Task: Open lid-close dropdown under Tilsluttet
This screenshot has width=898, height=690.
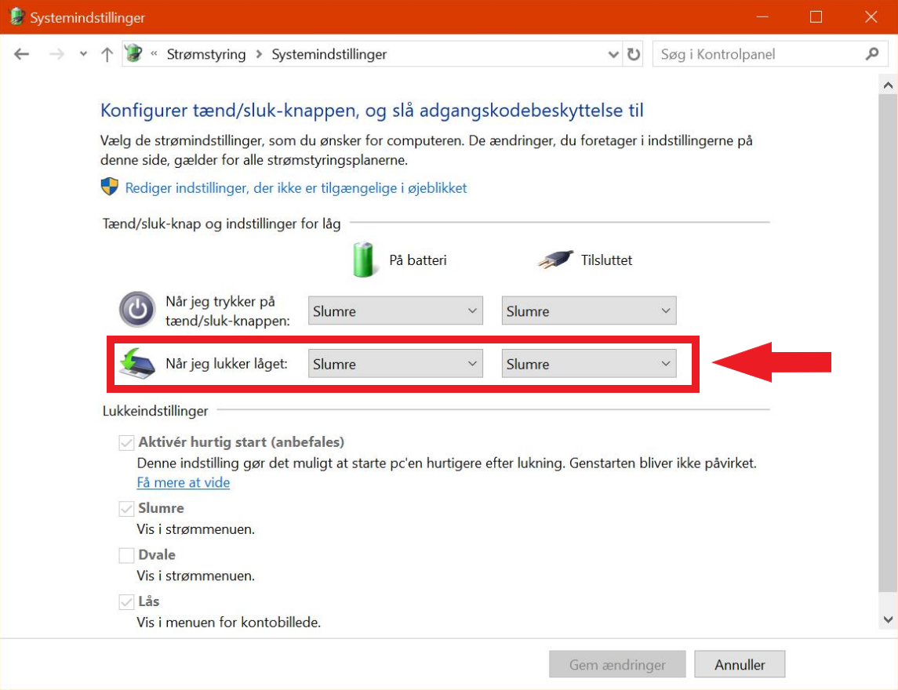Action: click(589, 364)
